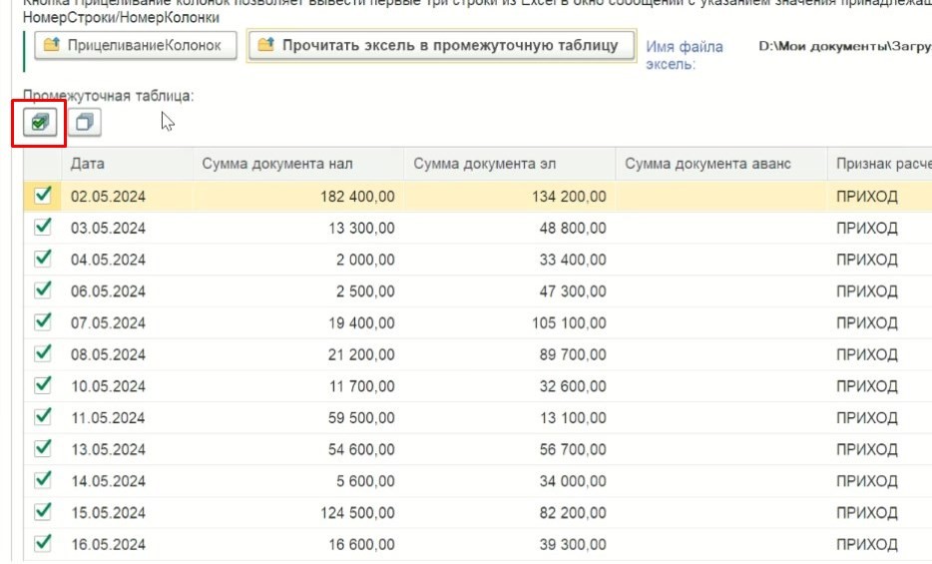Toggle checkbox for 03.05.2024 row
This screenshot has height=564, width=932.
pos(43,228)
